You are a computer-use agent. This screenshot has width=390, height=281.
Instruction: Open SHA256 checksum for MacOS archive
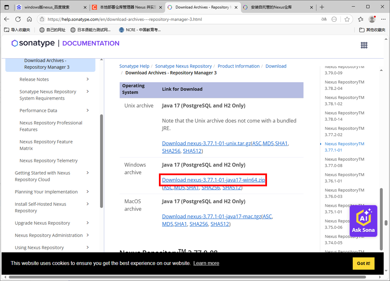[x=199, y=224]
